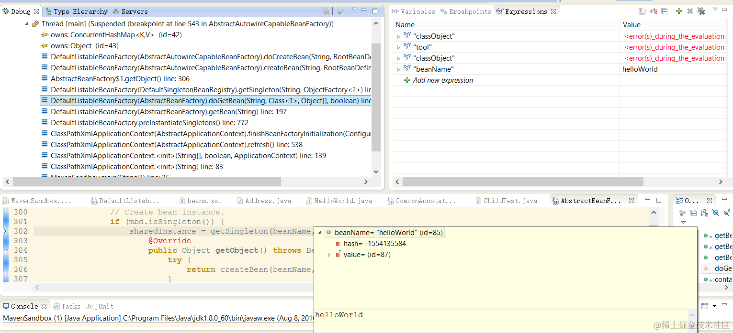Select ClassPathXmlApplicationContext.<init>(String) line: 83 frame
733x333 pixels.
[x=132, y=167]
